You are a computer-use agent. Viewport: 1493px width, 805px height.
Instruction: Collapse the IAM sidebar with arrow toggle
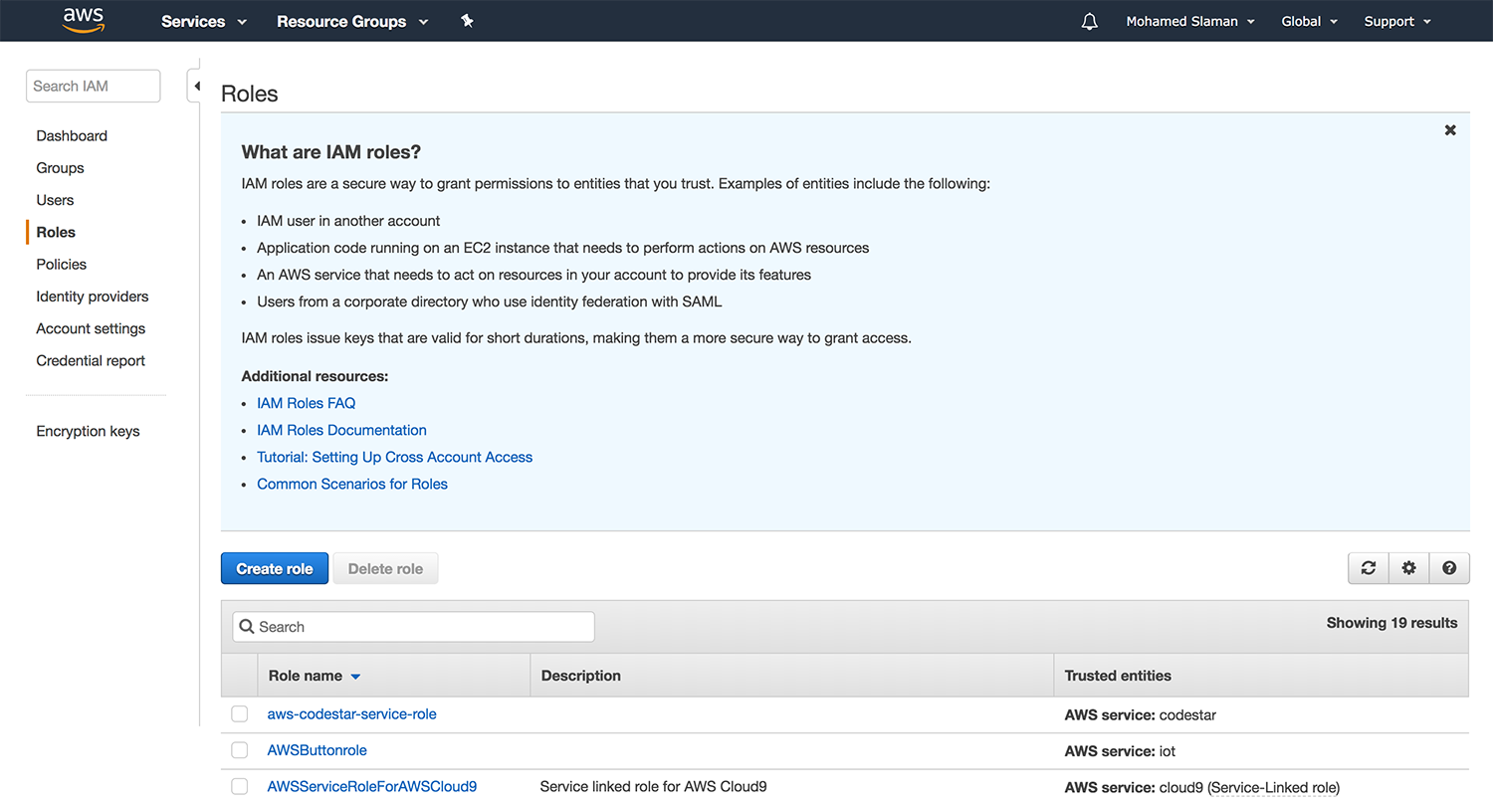pos(196,86)
